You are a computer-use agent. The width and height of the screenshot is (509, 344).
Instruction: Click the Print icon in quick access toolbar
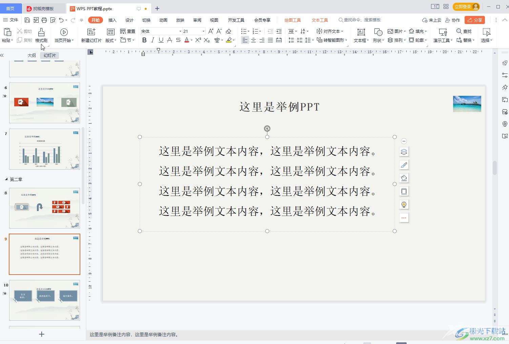tap(44, 20)
